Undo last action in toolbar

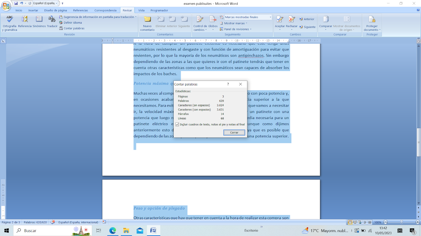pyautogui.click(x=22, y=3)
